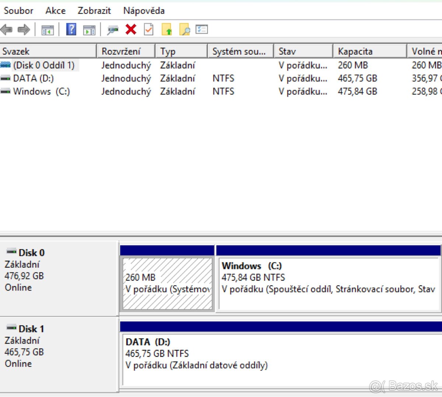Click the Delete volume red X icon
The width and height of the screenshot is (442, 397).
pyautogui.click(x=131, y=29)
